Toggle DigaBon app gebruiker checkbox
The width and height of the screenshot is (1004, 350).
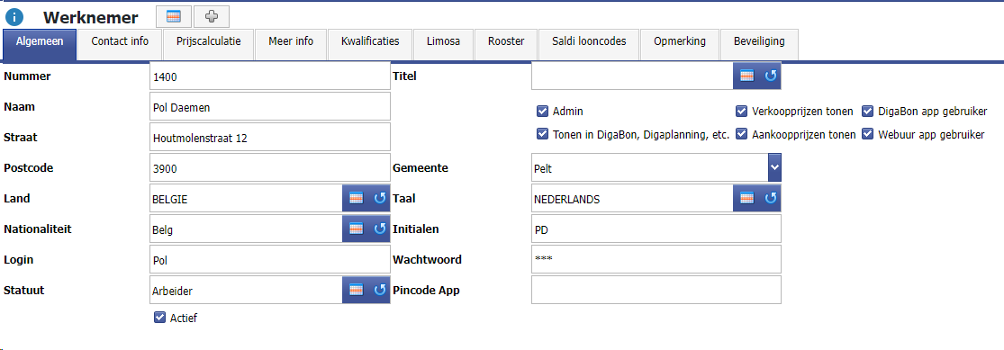pyautogui.click(x=868, y=112)
